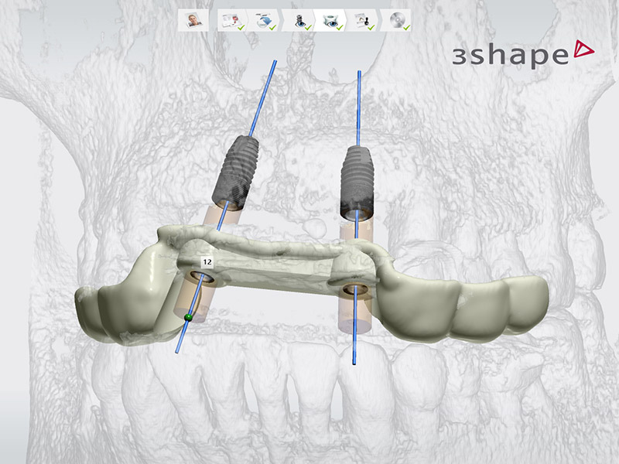Open the patient photo step in workflow bar
The height and width of the screenshot is (464, 619).
(x=195, y=20)
